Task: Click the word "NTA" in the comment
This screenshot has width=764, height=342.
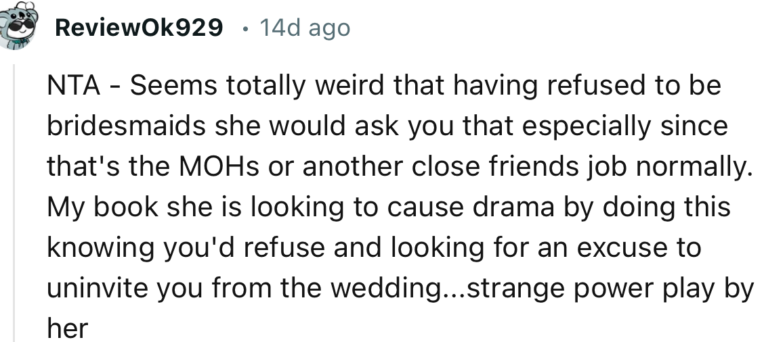Action: point(71,86)
